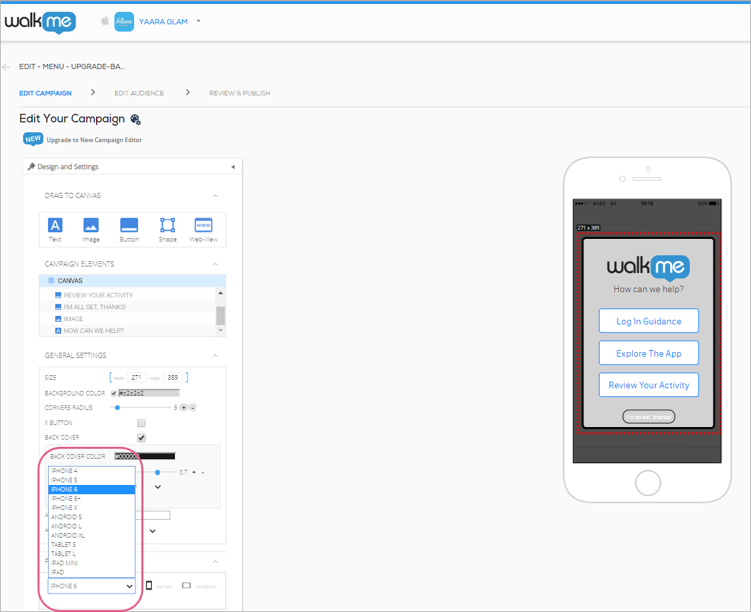Viewport: 751px width, 612px height.
Task: Open the device selector showing iPhone 6
Action: [91, 586]
